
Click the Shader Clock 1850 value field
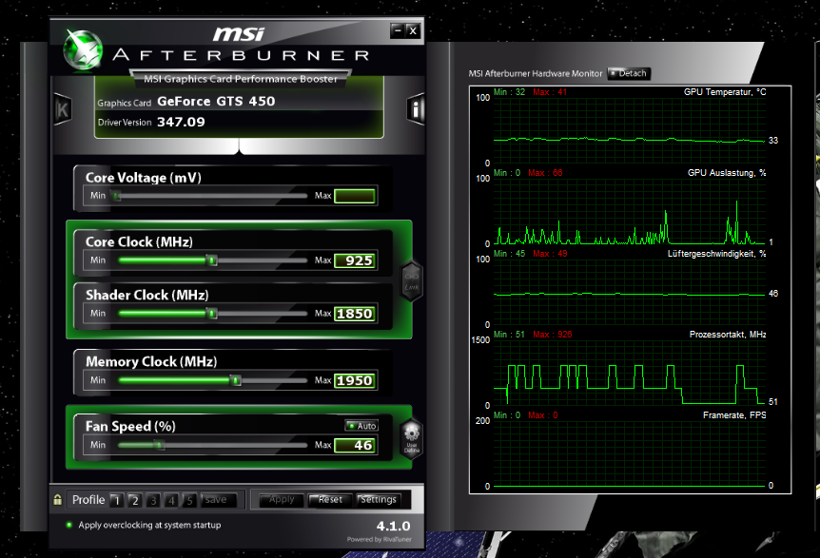[x=355, y=314]
